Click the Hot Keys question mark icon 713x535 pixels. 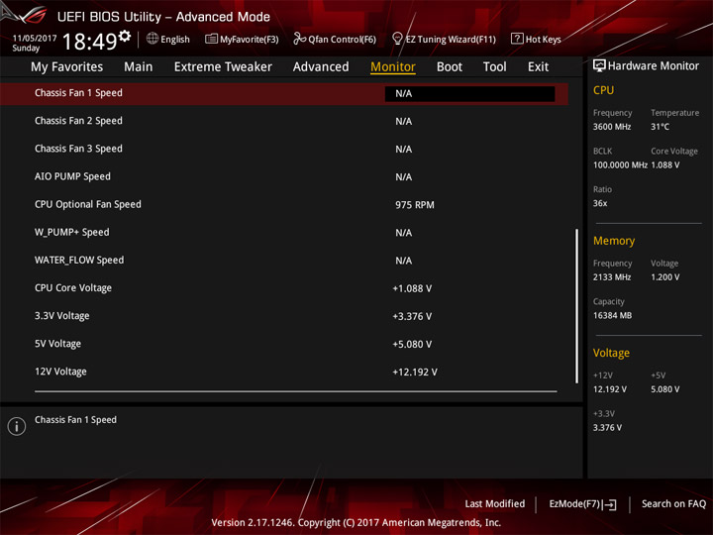pyautogui.click(x=517, y=39)
